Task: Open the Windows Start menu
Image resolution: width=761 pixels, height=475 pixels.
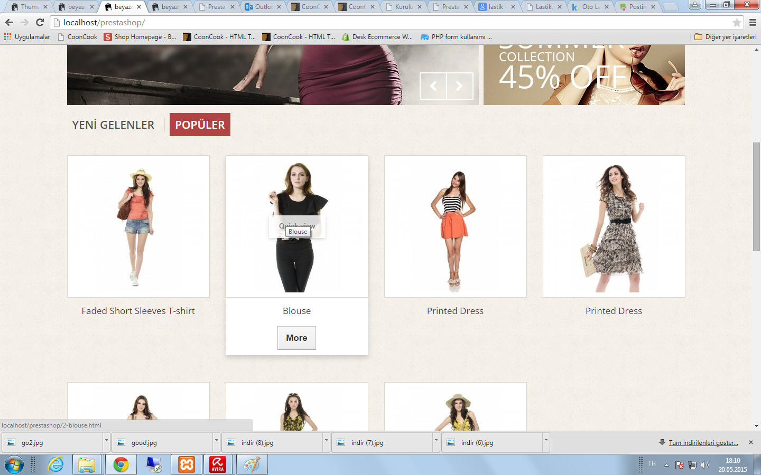Action: (x=14, y=465)
